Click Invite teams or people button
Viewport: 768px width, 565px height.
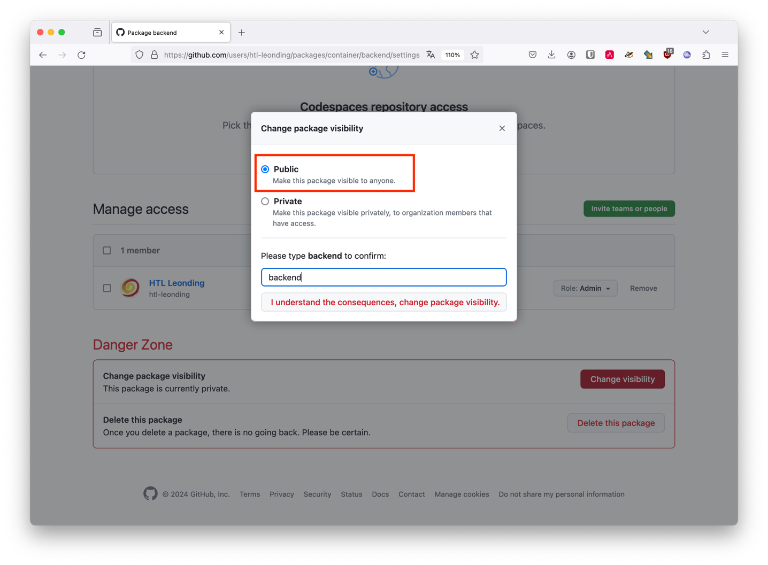(629, 208)
